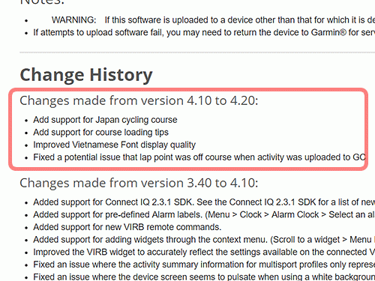This screenshot has height=281, width=375.
Task: Click the partially visible "Notes" heading at top
Action: [x=42, y=2]
